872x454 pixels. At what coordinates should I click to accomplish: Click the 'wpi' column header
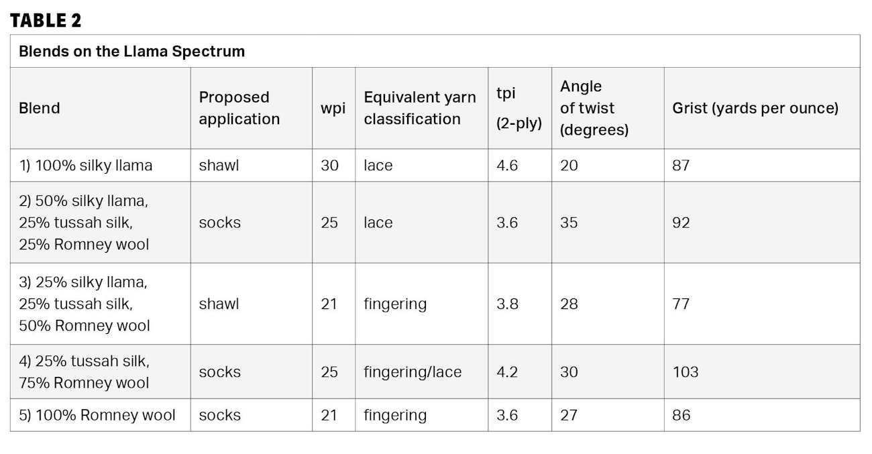(333, 108)
